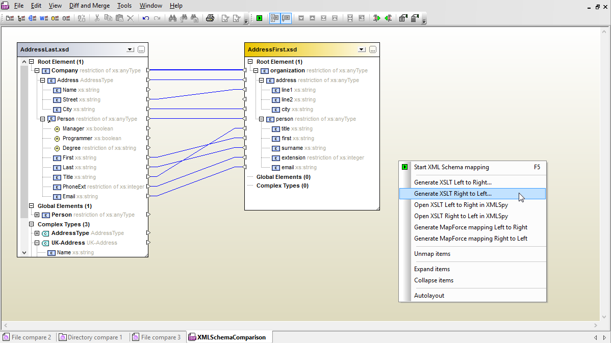Select the PhoneExt element row
The width and height of the screenshot is (611, 343).
tap(99, 187)
